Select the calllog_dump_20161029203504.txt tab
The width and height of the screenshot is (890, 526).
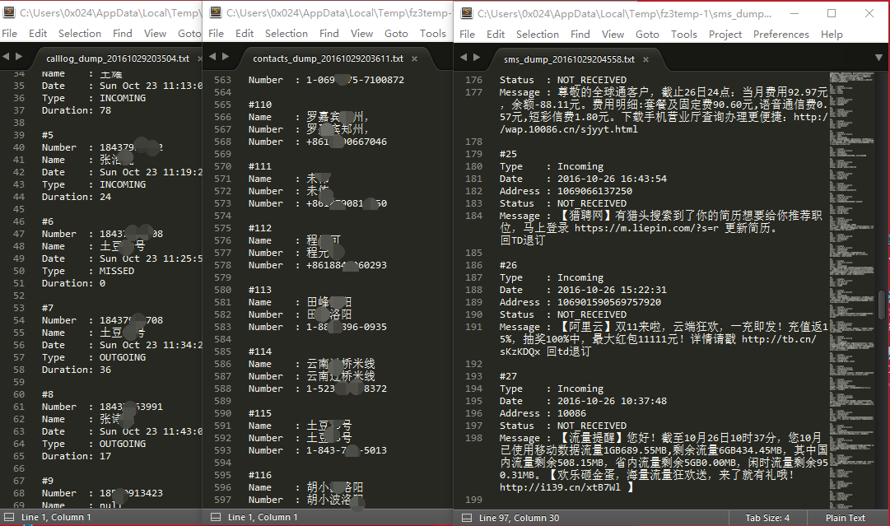(x=118, y=58)
